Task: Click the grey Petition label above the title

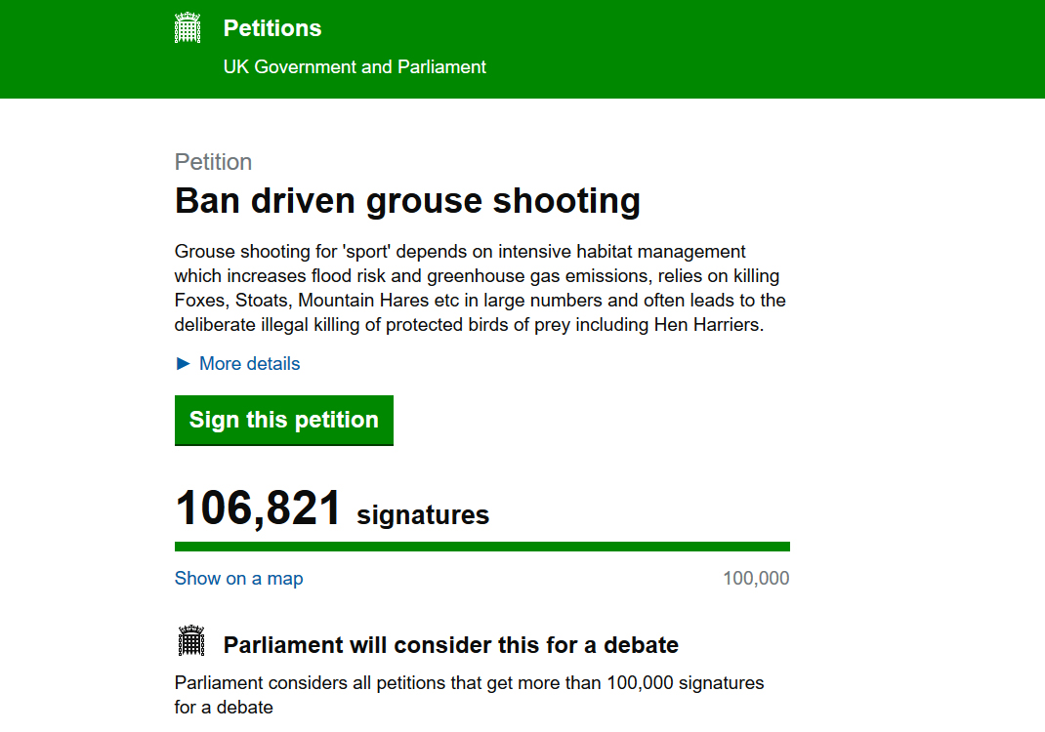Action: click(213, 162)
